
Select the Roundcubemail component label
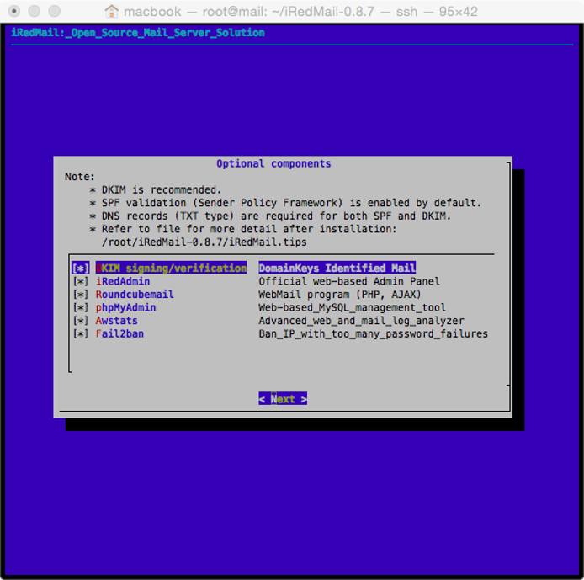coord(135,295)
